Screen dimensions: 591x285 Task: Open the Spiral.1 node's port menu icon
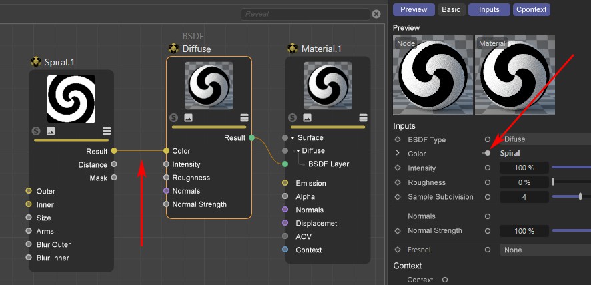107,131
